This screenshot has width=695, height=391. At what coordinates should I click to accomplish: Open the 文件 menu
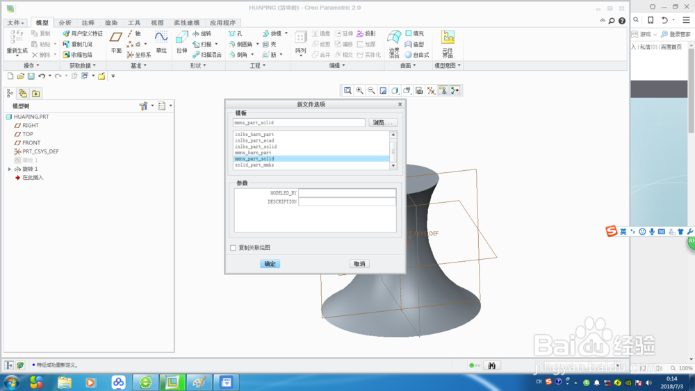(15, 23)
